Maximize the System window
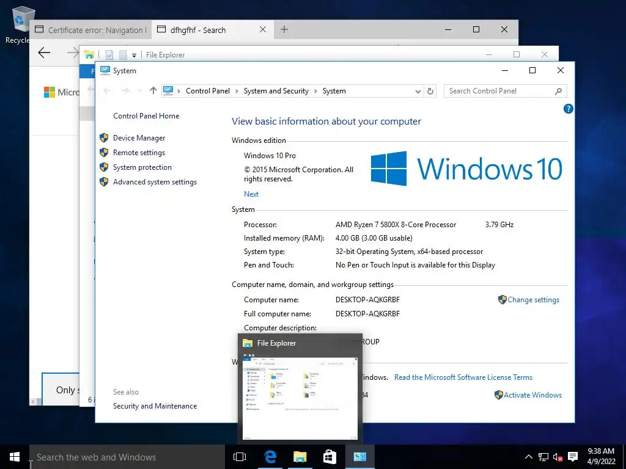Image resolution: width=626 pixels, height=469 pixels. 532,71
